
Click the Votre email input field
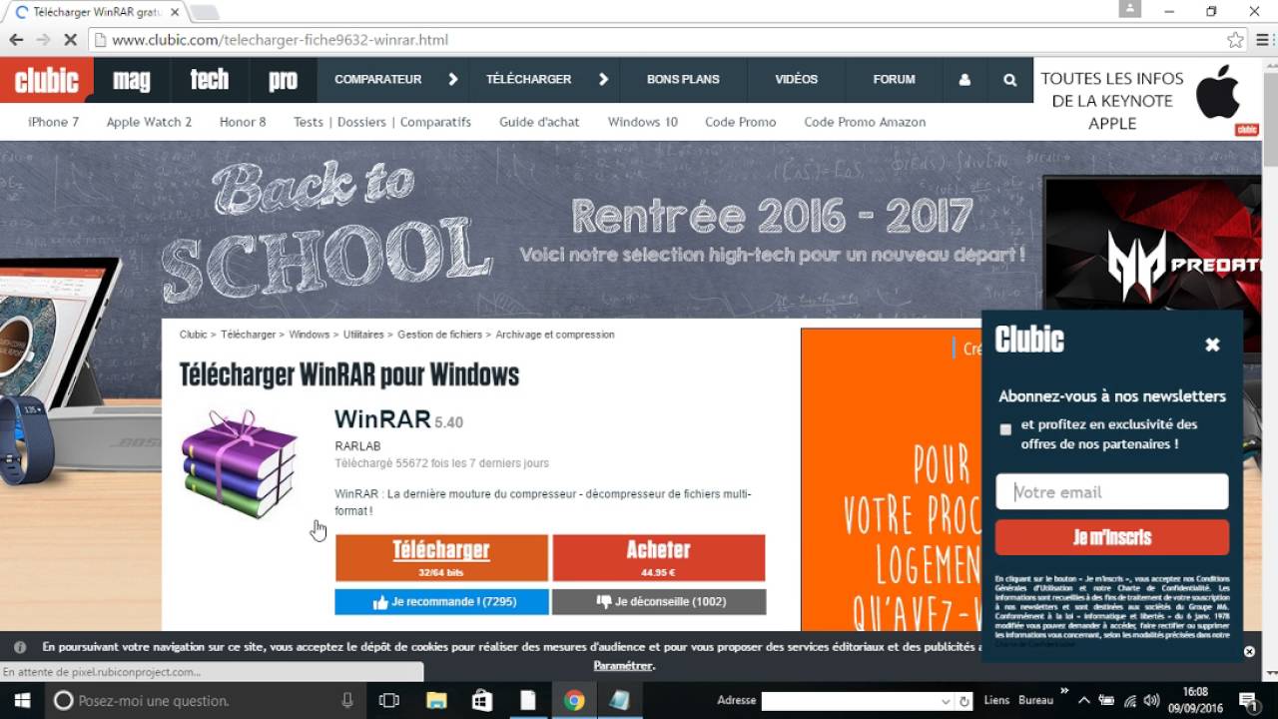pos(1112,491)
